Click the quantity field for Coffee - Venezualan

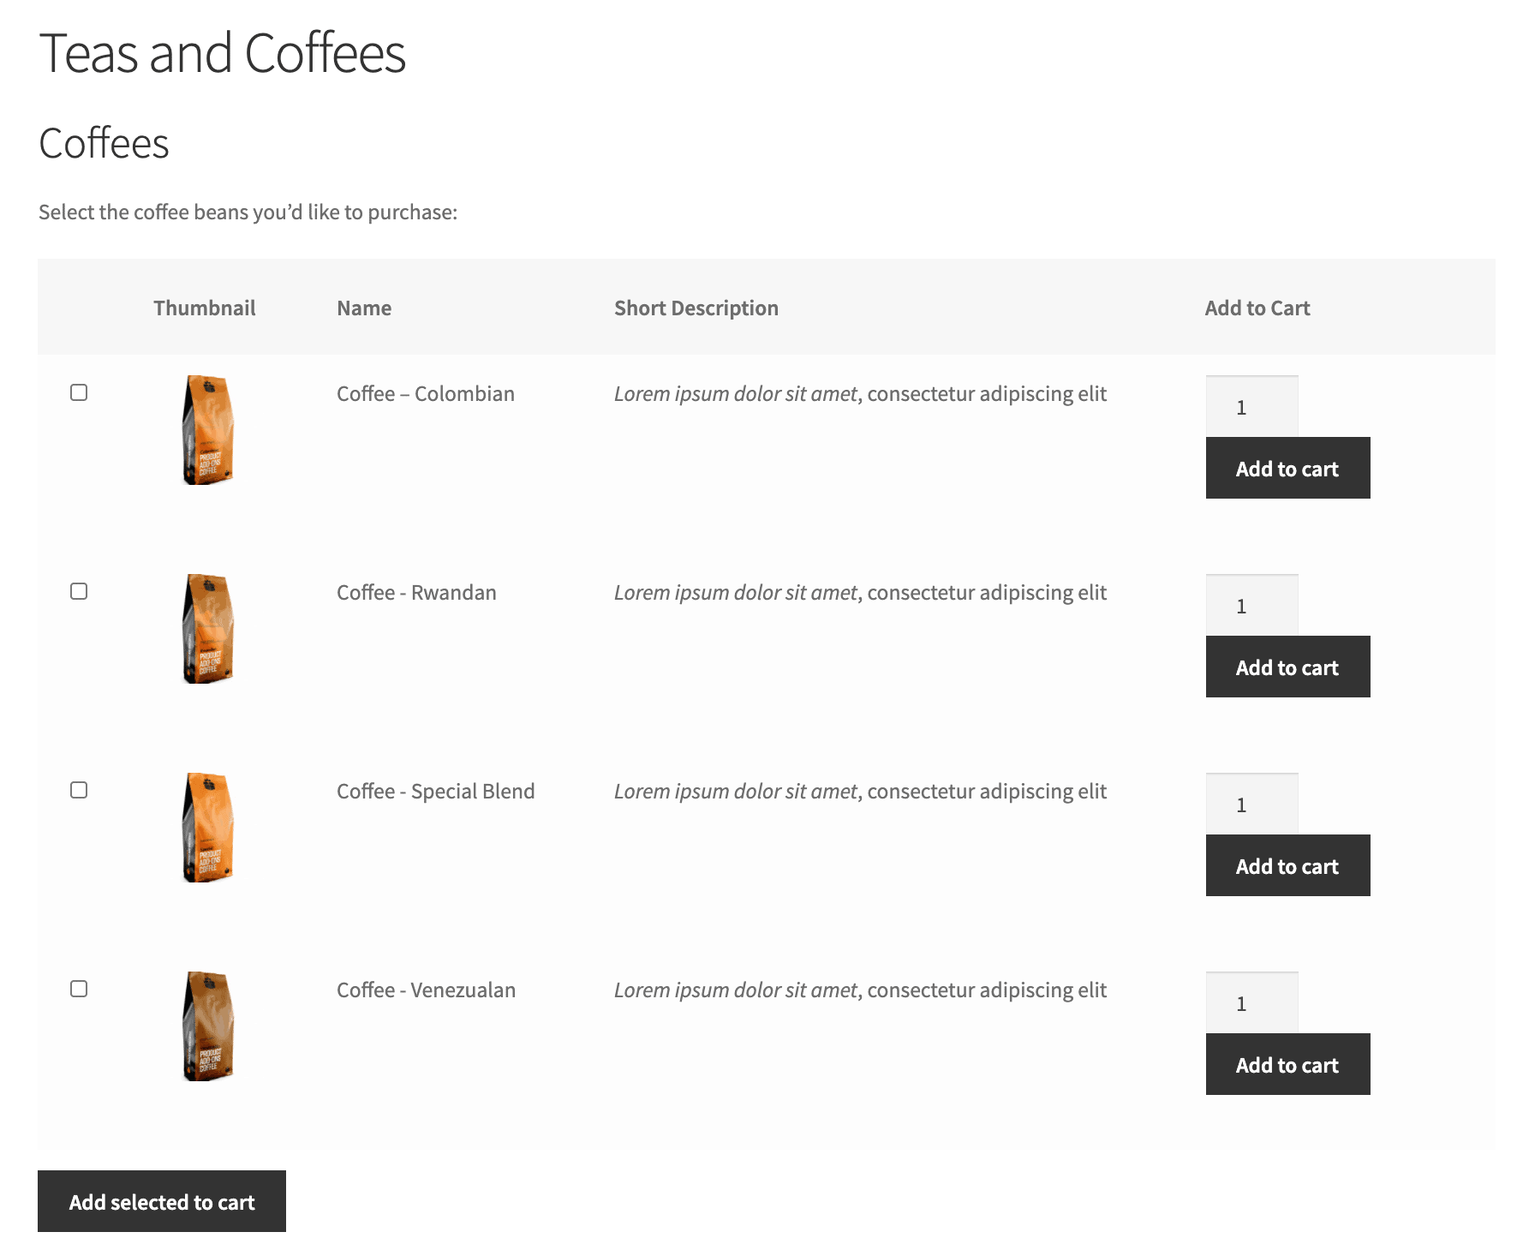pyautogui.click(x=1251, y=1002)
